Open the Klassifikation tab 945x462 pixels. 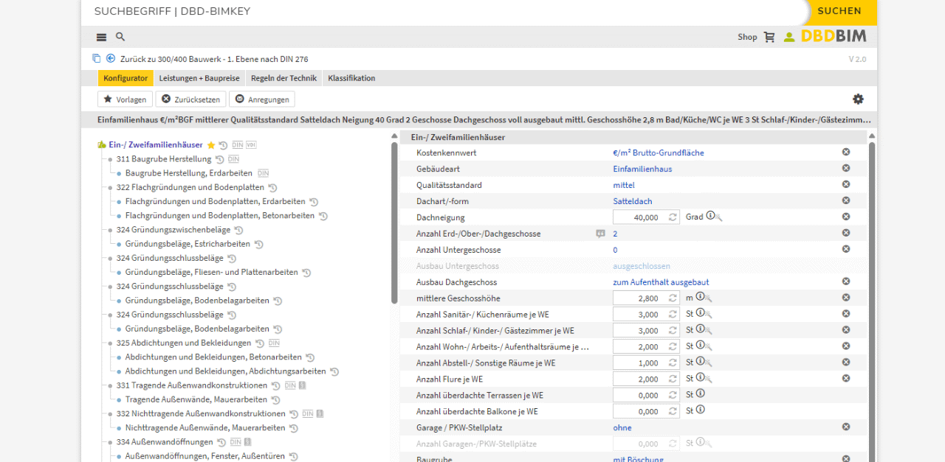coord(351,78)
